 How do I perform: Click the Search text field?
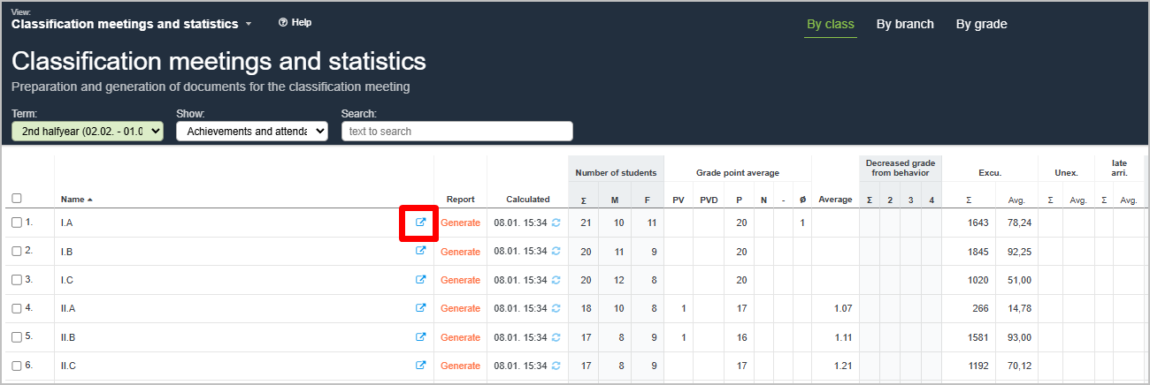pyautogui.click(x=456, y=131)
